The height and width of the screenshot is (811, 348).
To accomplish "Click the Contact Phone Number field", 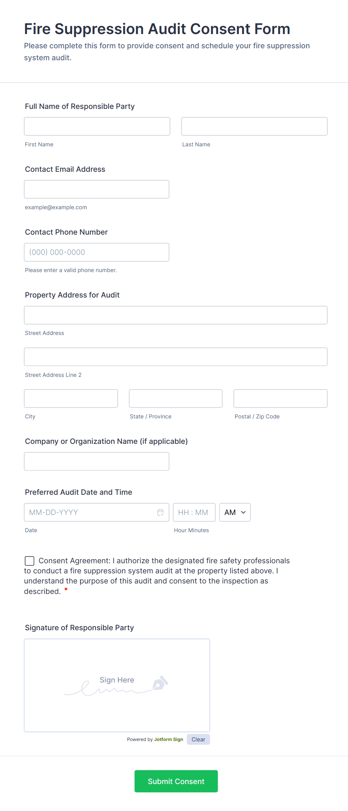I will (96, 252).
